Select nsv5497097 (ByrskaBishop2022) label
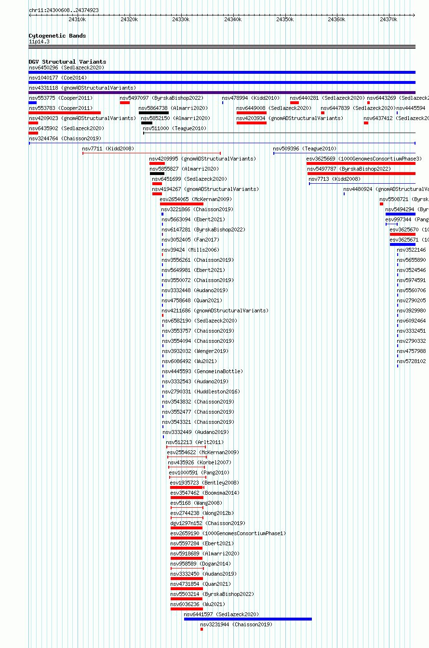Screen dimensions: 429x648 coord(161,98)
